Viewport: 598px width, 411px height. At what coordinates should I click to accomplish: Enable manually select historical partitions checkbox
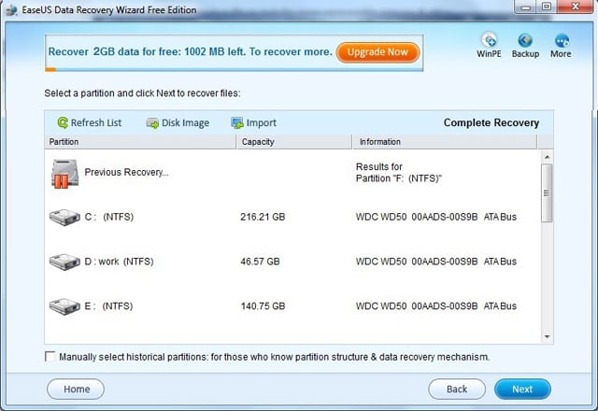click(x=50, y=357)
